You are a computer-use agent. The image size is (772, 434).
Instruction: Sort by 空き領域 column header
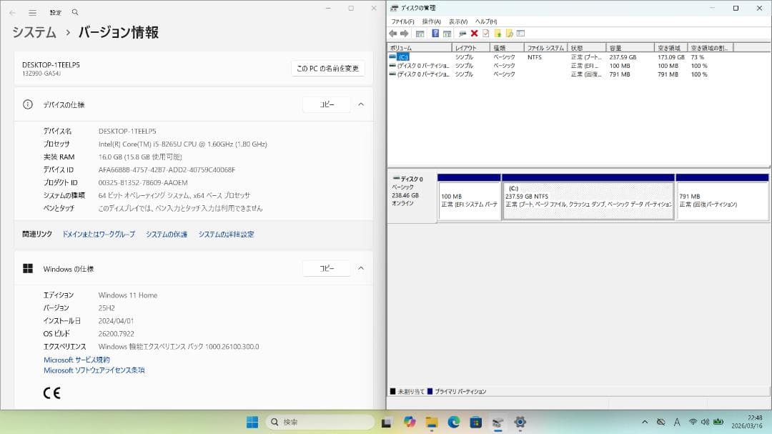coord(670,48)
